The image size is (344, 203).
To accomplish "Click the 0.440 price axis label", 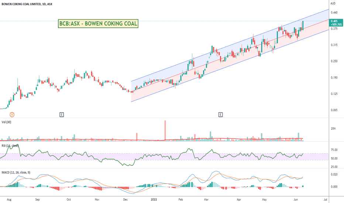I will [x=334, y=13].
